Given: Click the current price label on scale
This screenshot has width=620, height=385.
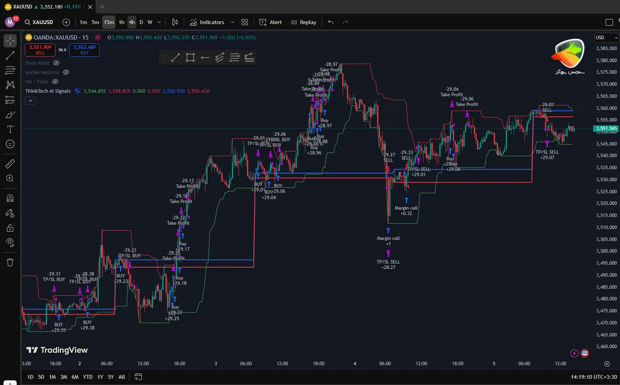Looking at the screenshot, I should pyautogui.click(x=606, y=128).
